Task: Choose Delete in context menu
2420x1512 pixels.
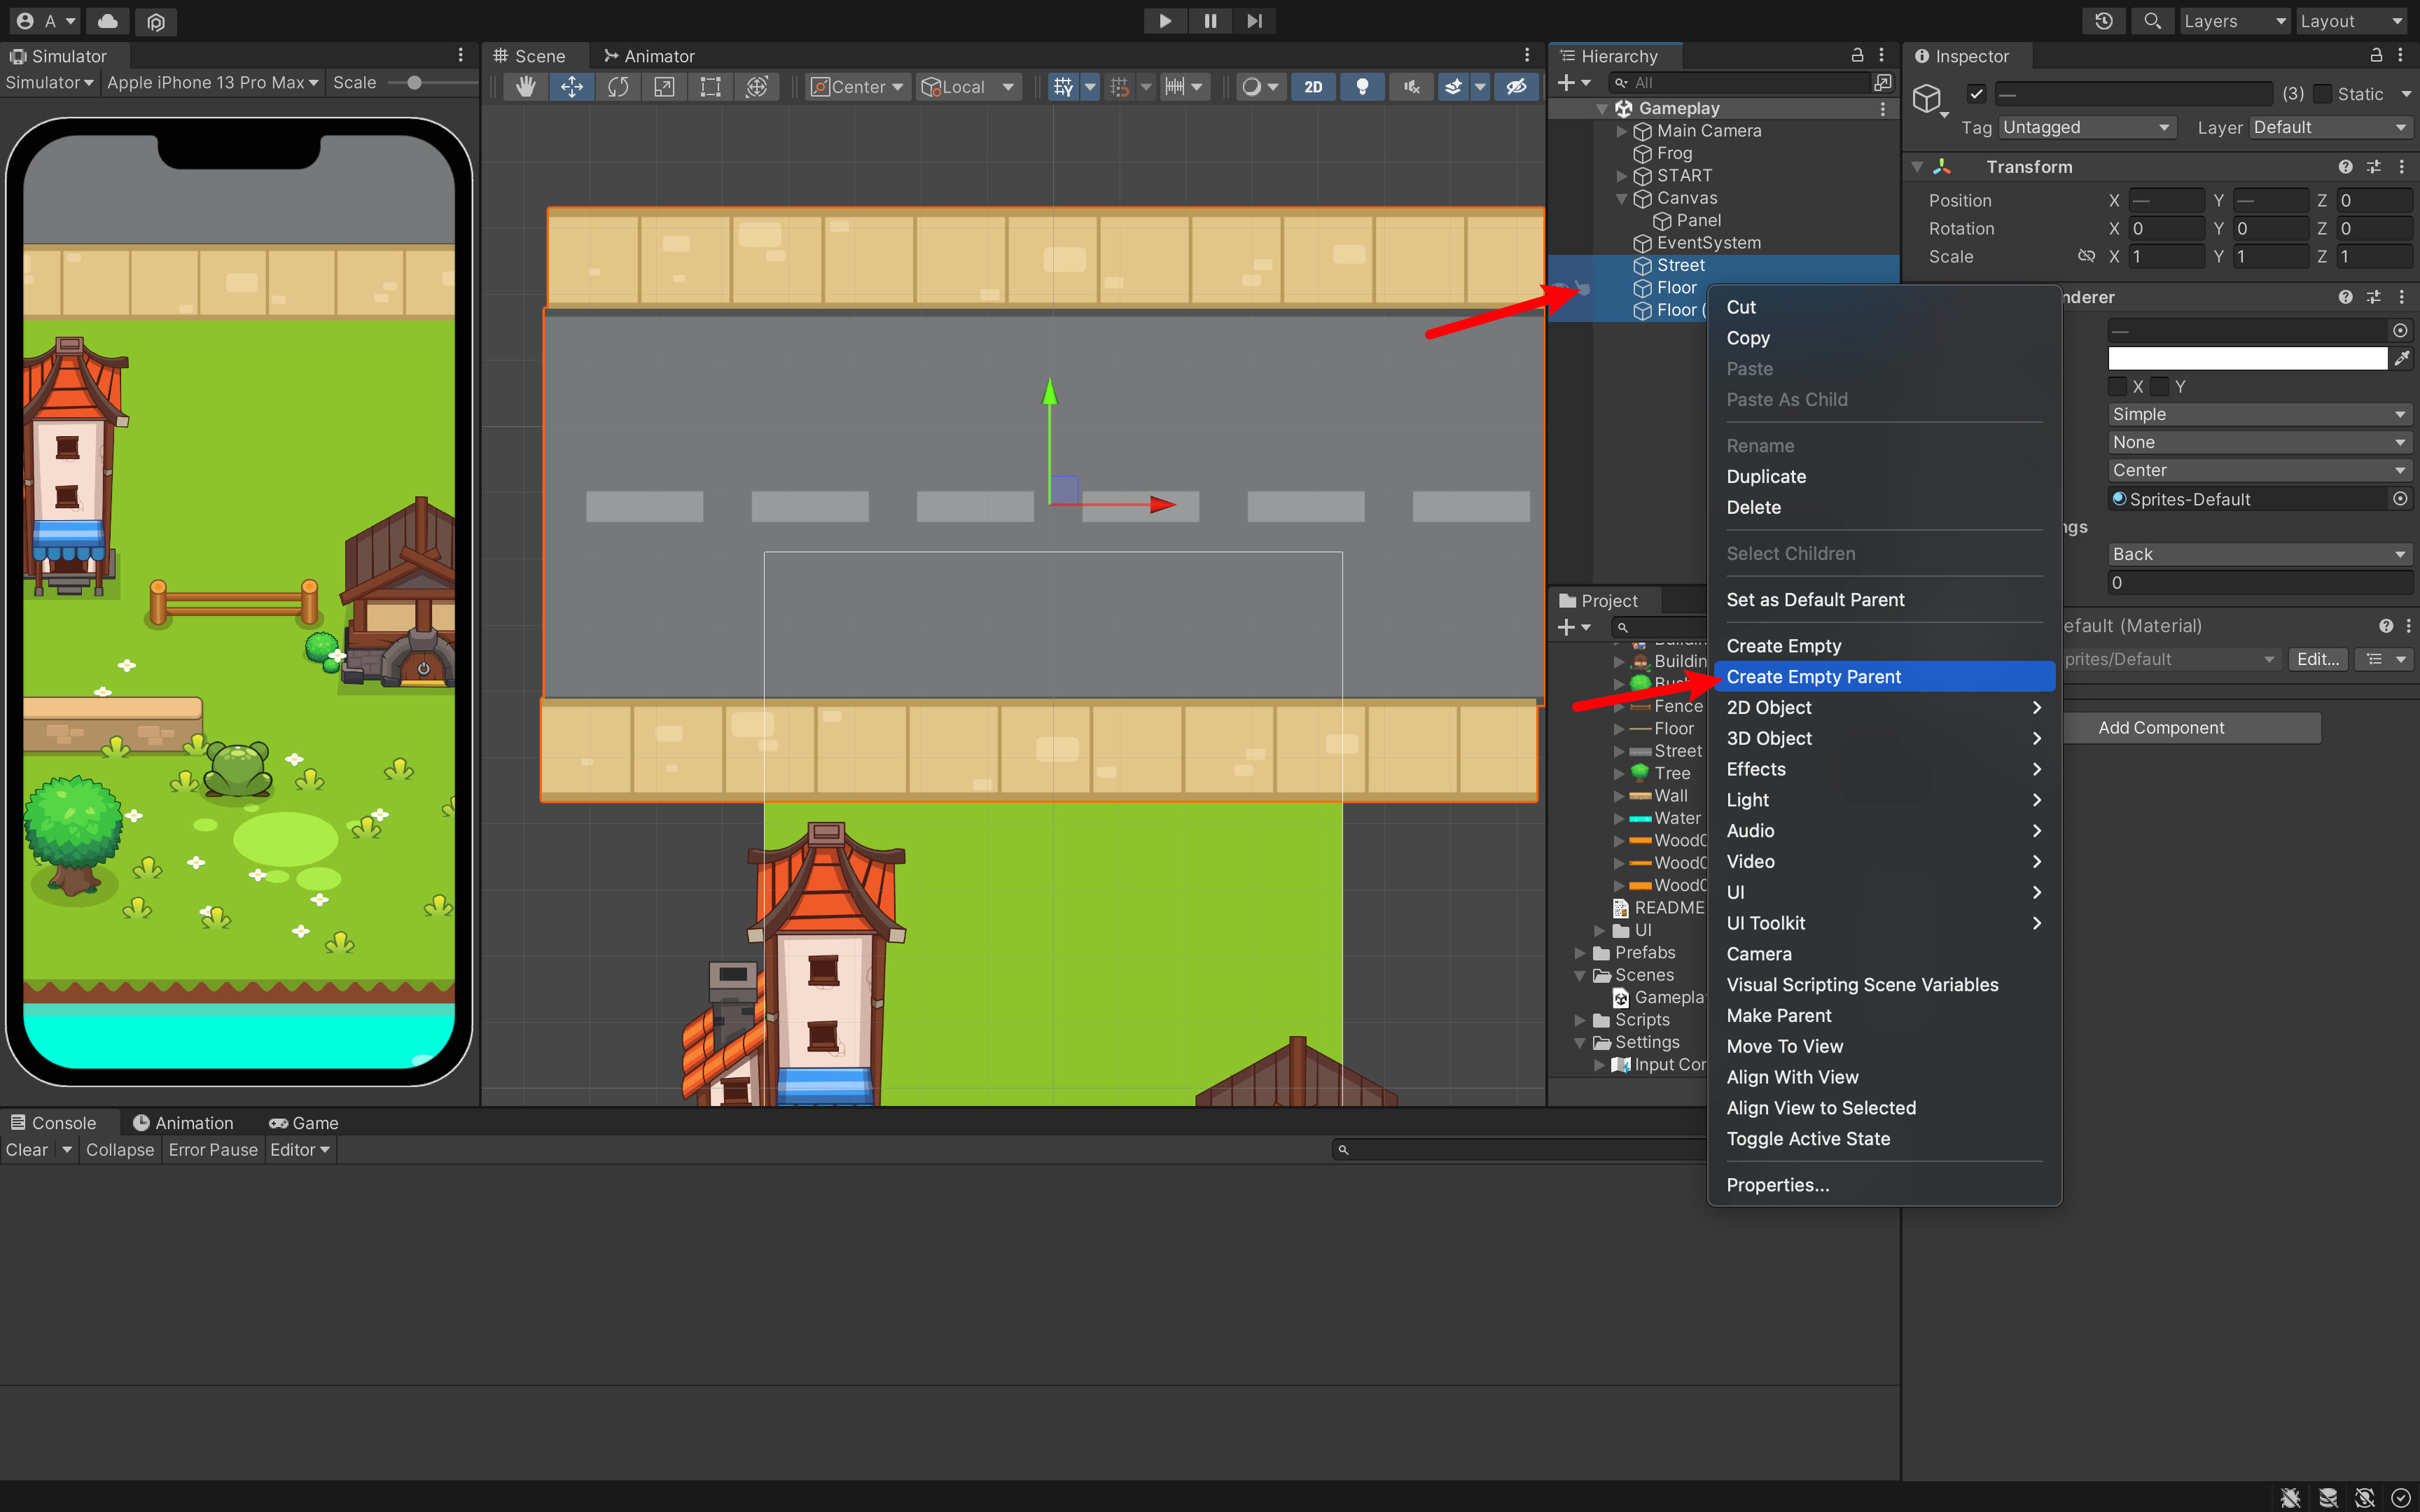Action: coord(1884,508)
